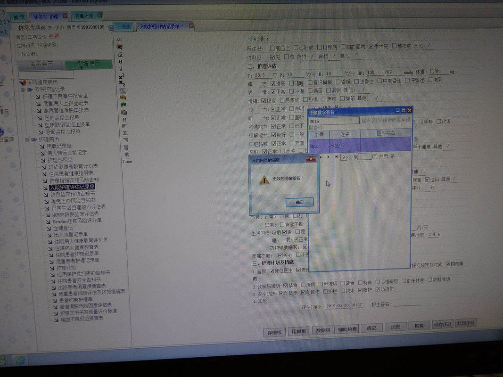Image resolution: width=503 pixels, height=377 pixels.
Task: Open Braden压疮风险评分单 tree item
Action: pos(77,221)
